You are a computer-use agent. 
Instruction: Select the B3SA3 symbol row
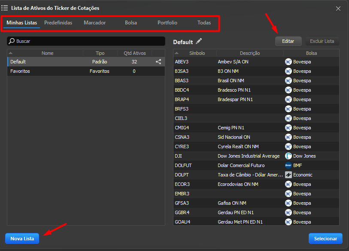256,71
